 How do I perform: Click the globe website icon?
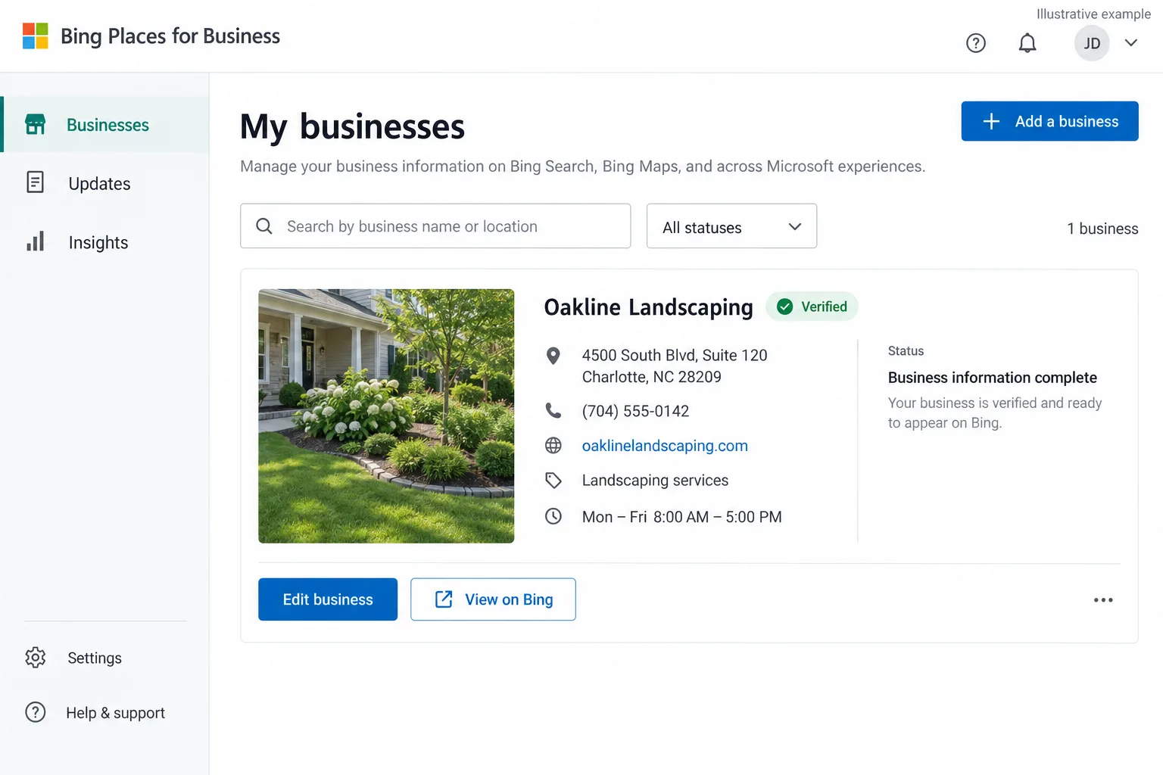[x=553, y=446]
